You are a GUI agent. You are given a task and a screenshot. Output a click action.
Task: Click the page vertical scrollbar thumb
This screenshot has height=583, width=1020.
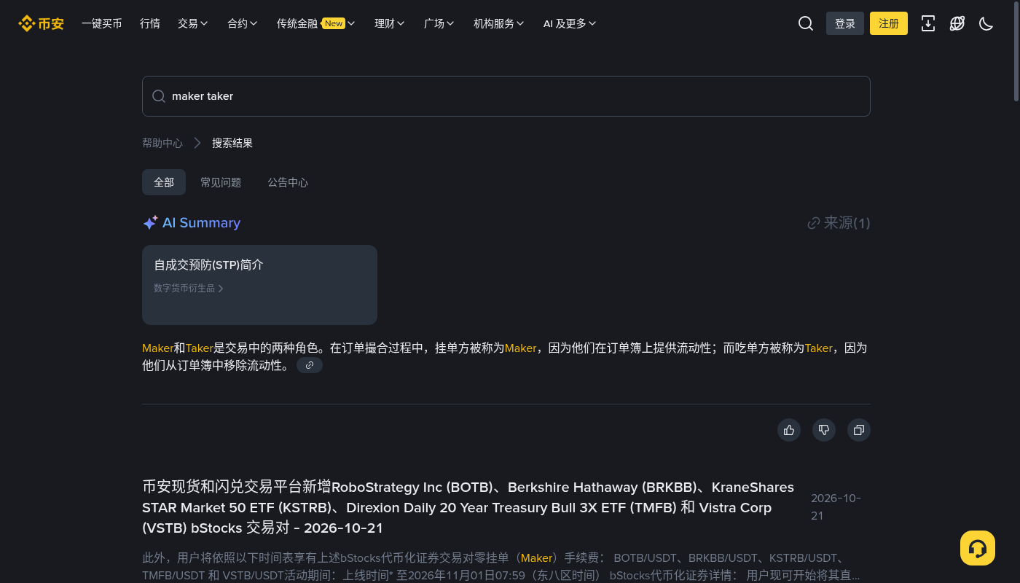click(x=1016, y=51)
